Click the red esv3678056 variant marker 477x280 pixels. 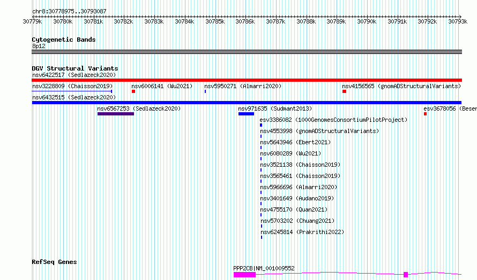pyautogui.click(x=425, y=114)
